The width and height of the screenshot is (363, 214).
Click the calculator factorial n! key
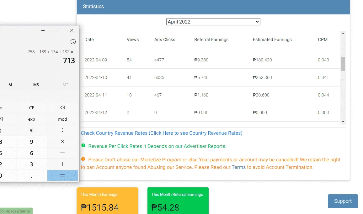(31, 130)
